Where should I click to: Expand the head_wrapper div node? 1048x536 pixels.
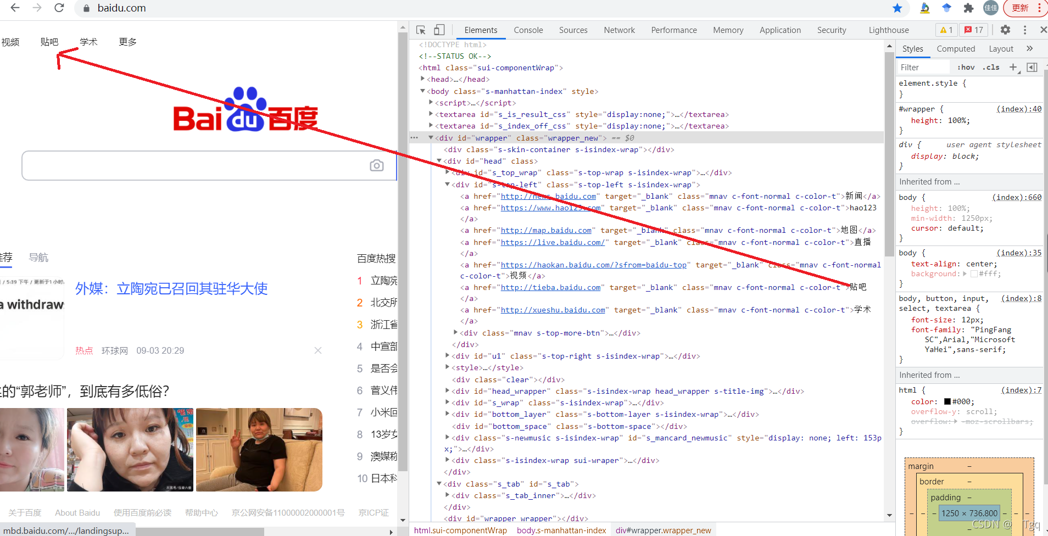tap(447, 390)
